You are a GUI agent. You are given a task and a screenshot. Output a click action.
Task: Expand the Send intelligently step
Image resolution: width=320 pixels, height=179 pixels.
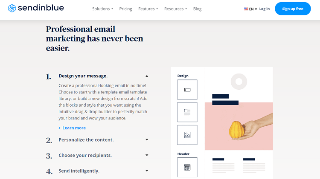147,171
